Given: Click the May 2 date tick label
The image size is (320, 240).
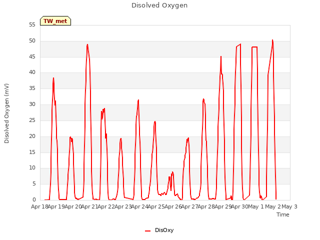Looking at the screenshot, I should tap(273, 206).
